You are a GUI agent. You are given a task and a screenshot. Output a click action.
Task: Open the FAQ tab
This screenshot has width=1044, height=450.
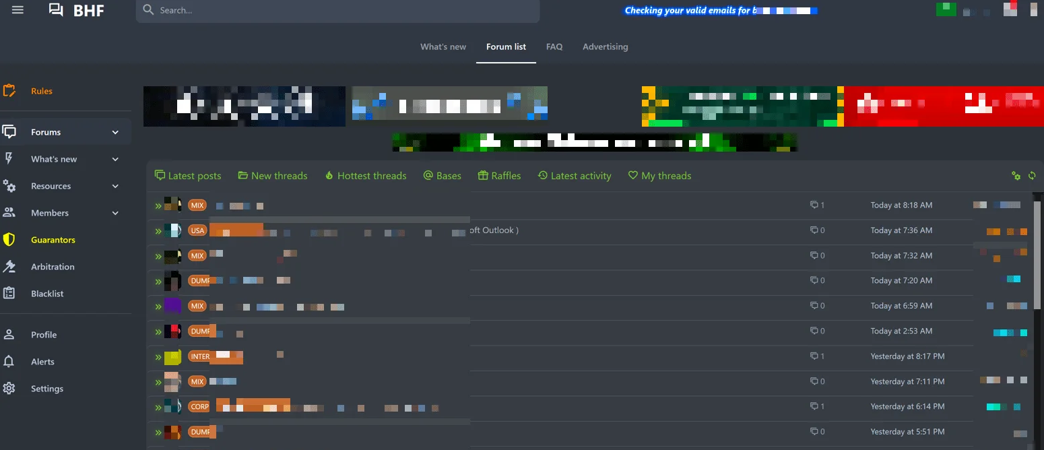(554, 46)
